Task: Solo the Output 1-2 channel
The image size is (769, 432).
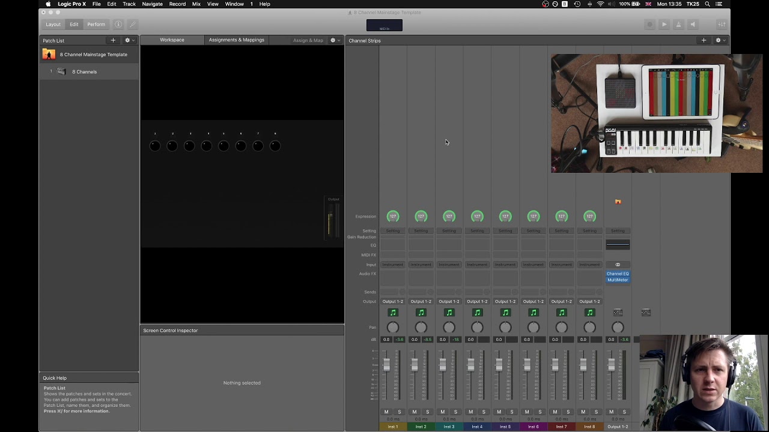Action: [x=624, y=412]
